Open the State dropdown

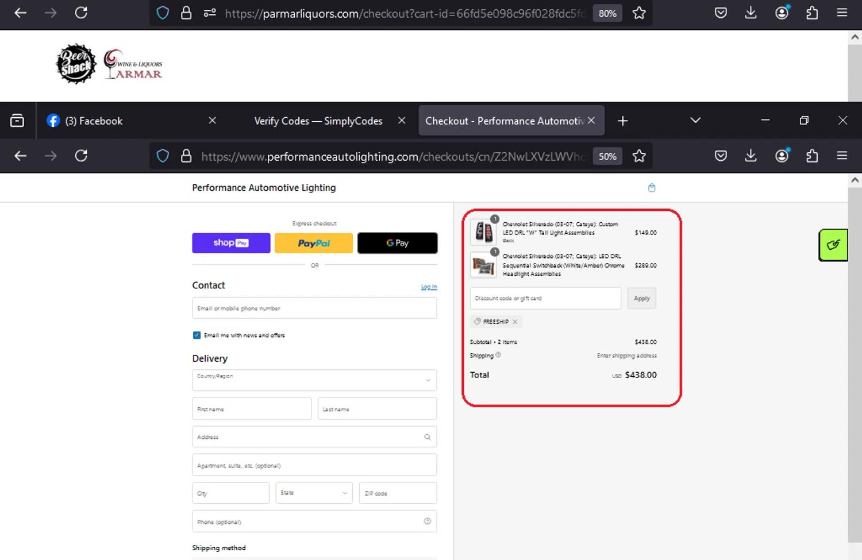click(x=314, y=493)
